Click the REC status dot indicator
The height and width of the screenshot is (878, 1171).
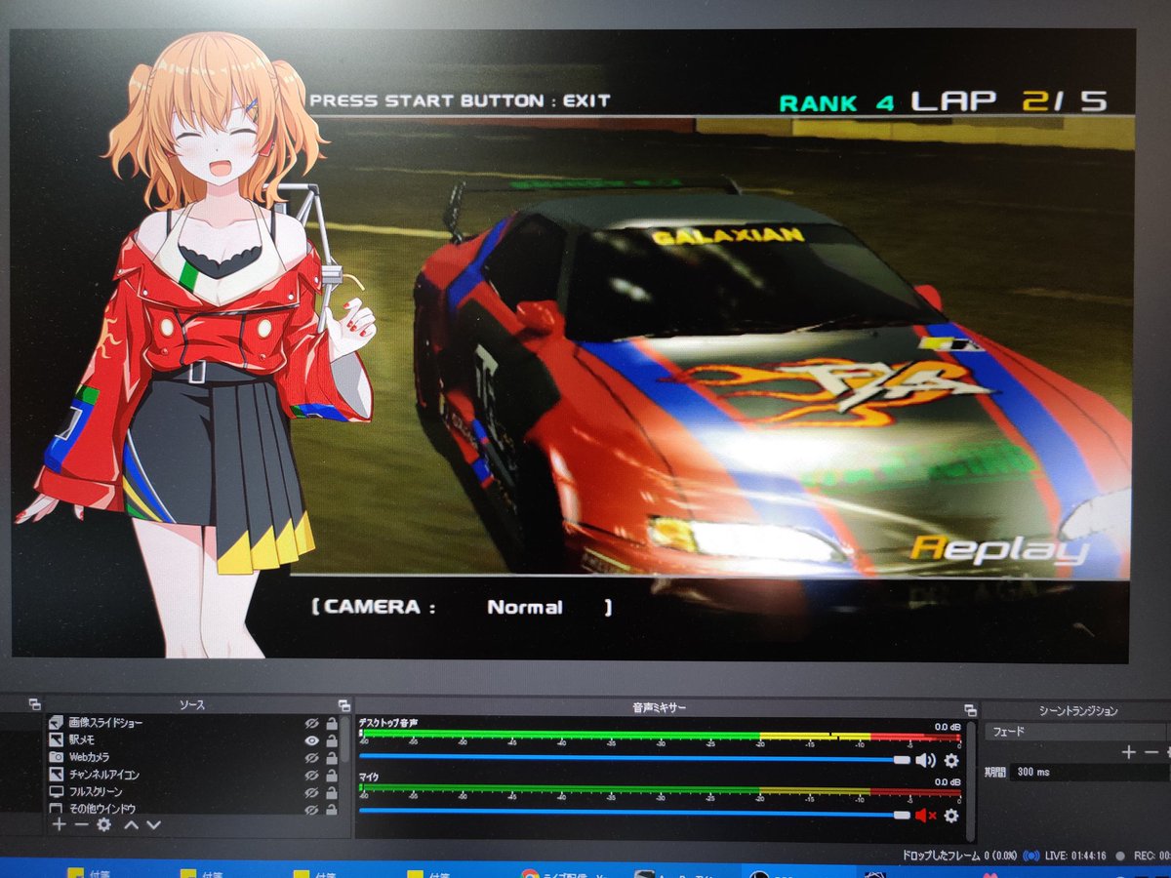click(x=1119, y=857)
